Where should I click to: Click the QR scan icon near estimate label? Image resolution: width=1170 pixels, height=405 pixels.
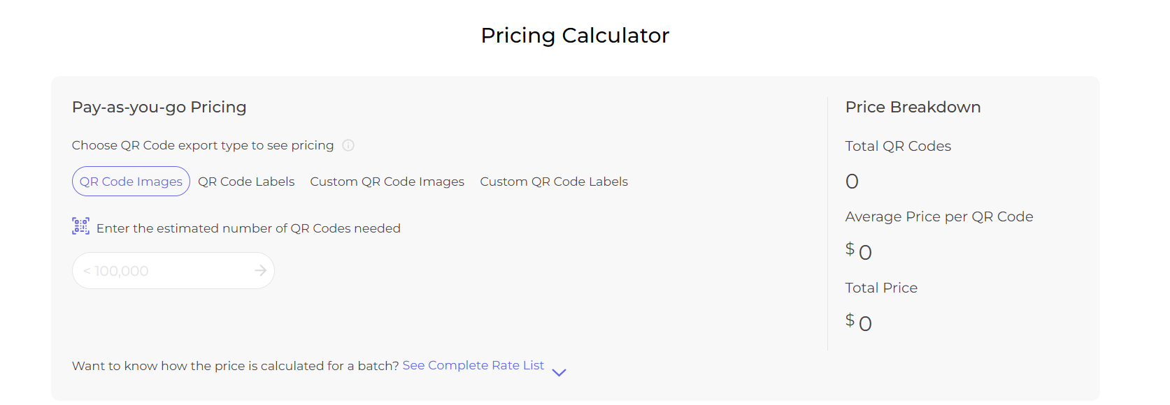80,226
